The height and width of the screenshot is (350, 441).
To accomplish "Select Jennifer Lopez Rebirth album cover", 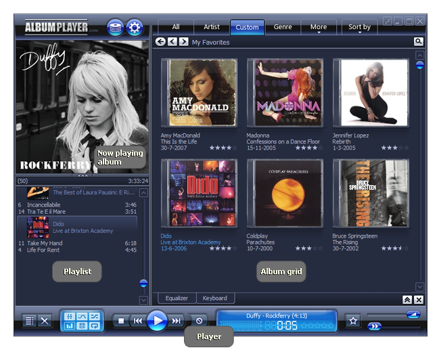I will (371, 92).
